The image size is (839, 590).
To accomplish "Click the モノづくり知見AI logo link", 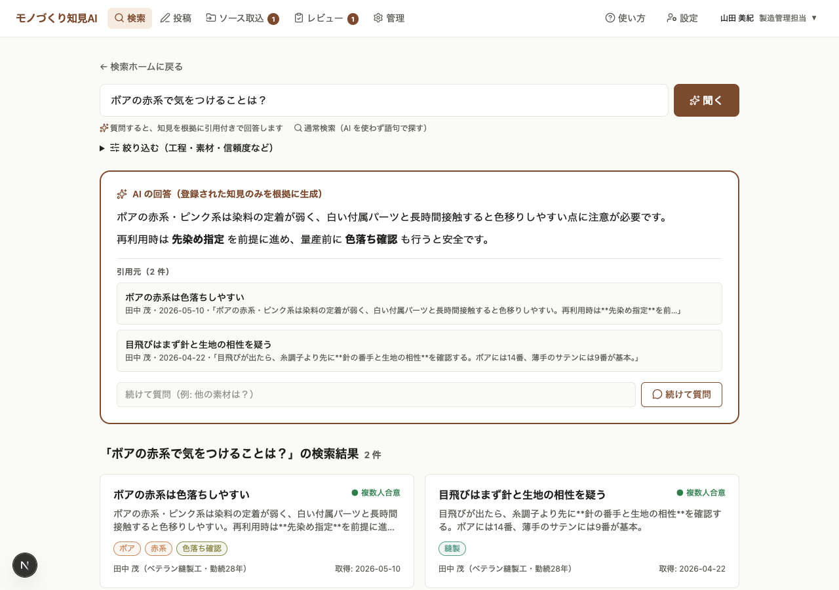I will coord(56,18).
